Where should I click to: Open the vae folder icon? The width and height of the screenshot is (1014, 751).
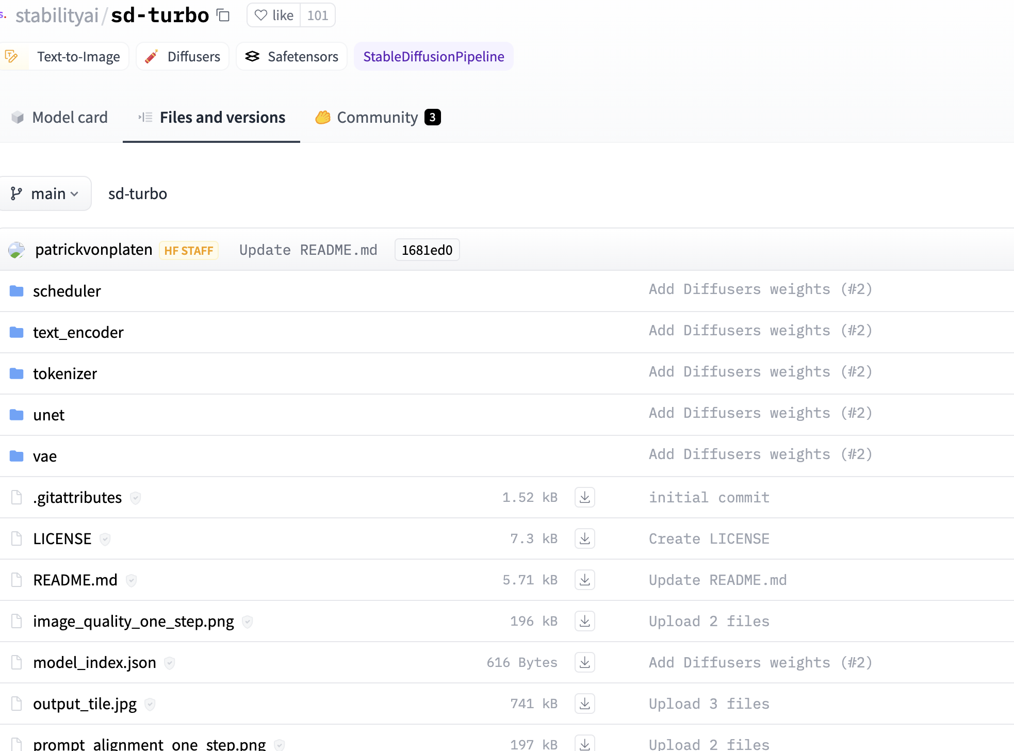tap(17, 456)
